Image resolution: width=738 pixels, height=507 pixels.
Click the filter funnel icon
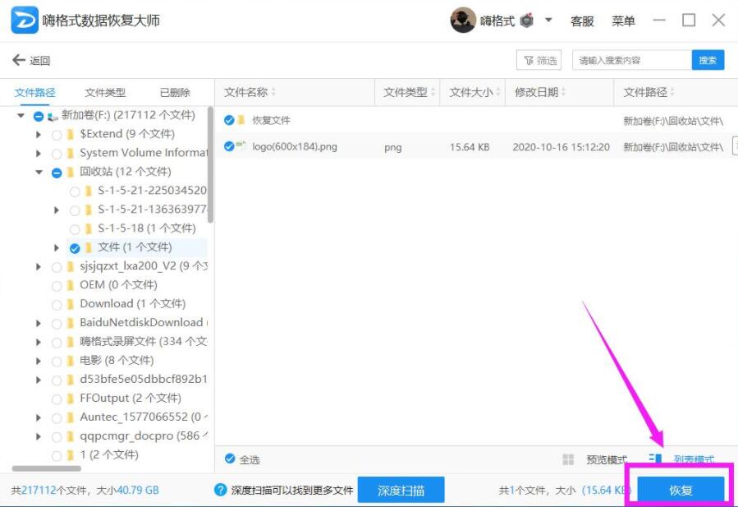(x=528, y=60)
